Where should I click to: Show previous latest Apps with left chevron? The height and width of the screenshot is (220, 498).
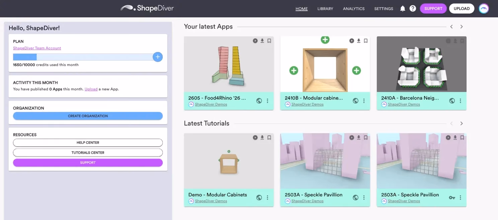pos(451,27)
